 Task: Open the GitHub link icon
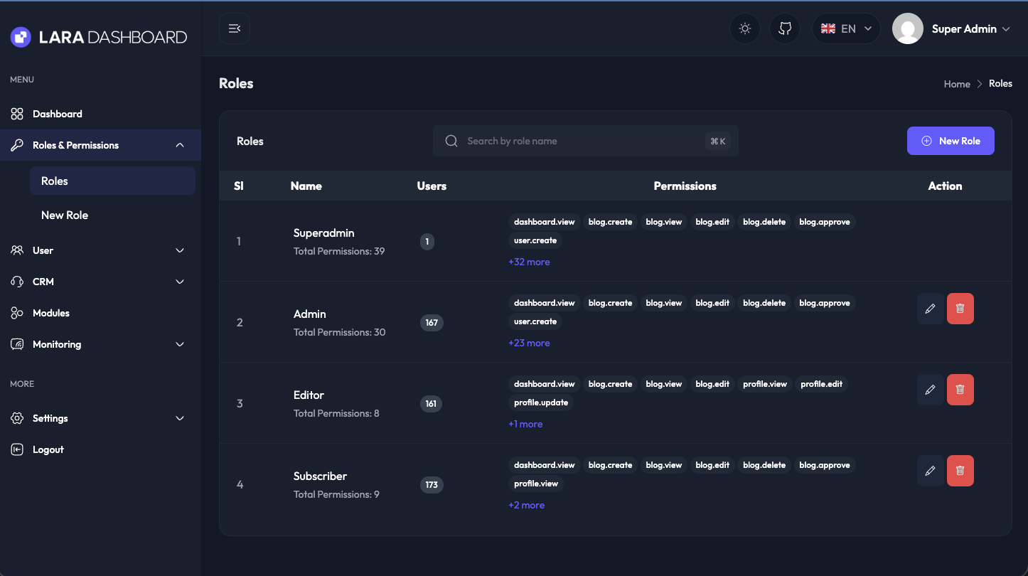click(785, 28)
